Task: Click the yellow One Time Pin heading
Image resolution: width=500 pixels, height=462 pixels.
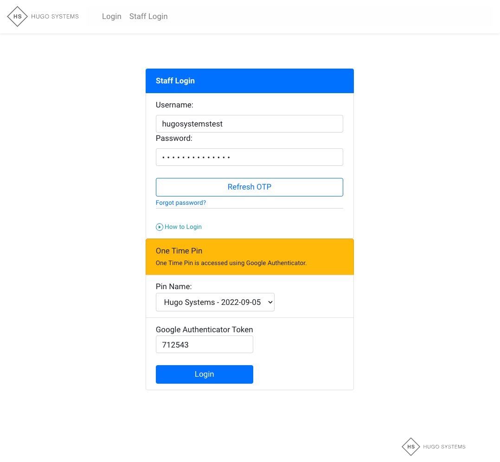Action: pos(179,251)
